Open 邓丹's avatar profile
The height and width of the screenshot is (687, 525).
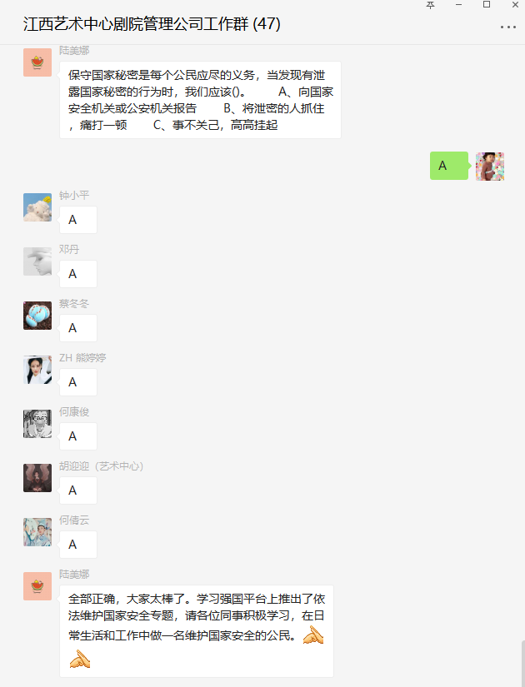point(37,261)
